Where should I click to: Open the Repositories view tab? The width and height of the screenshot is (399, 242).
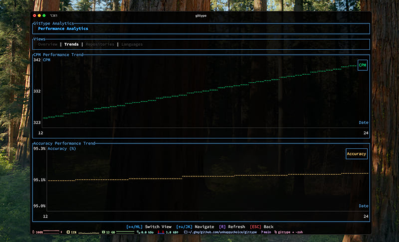(x=100, y=44)
